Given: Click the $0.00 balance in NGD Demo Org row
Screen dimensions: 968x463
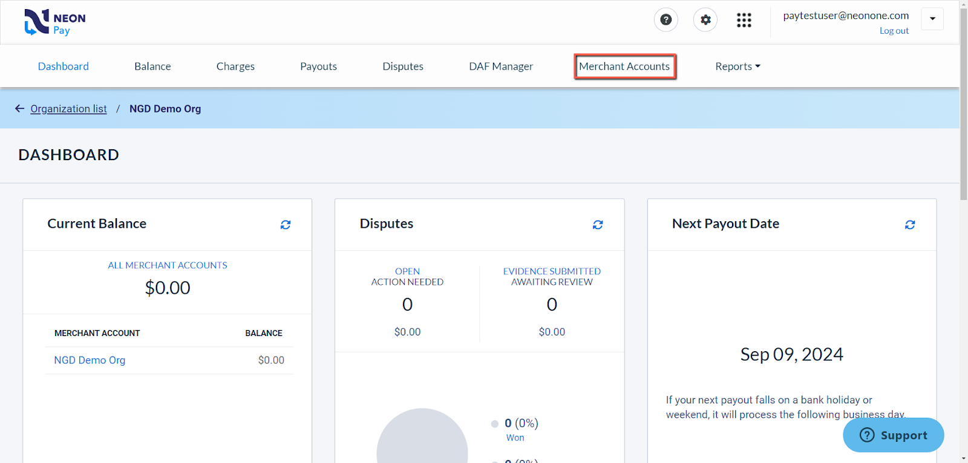Looking at the screenshot, I should pos(271,360).
